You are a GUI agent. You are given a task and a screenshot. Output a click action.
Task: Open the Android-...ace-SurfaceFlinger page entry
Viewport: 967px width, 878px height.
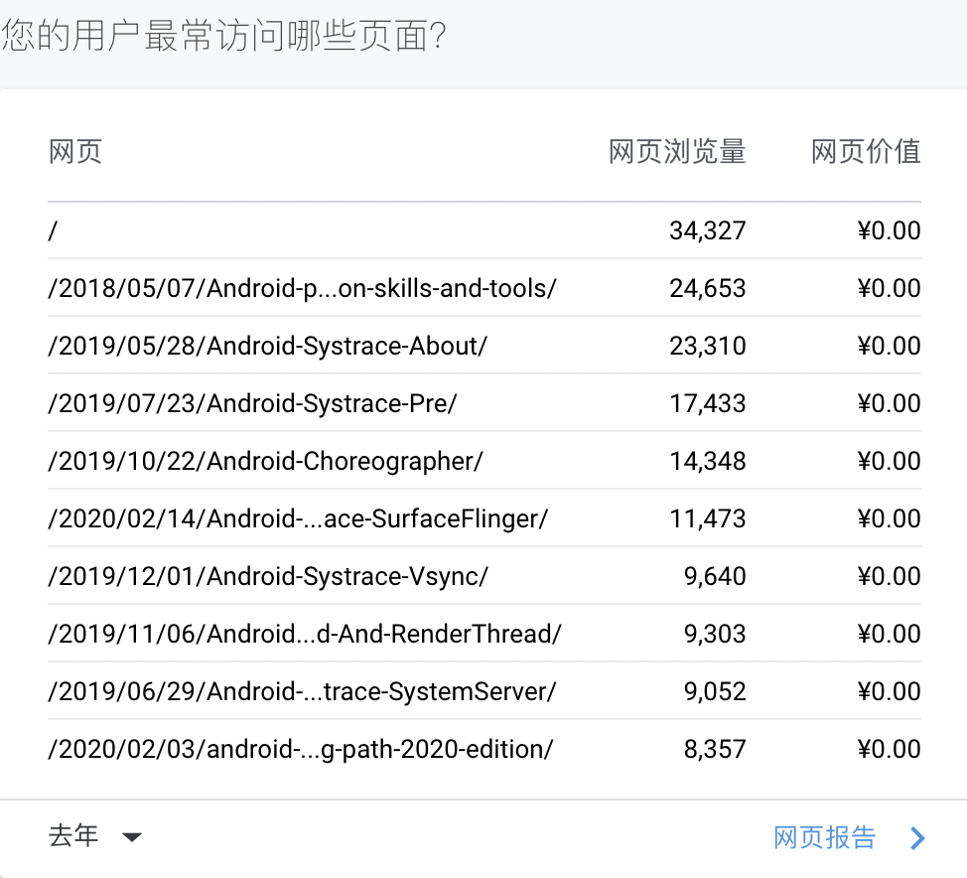click(x=298, y=518)
